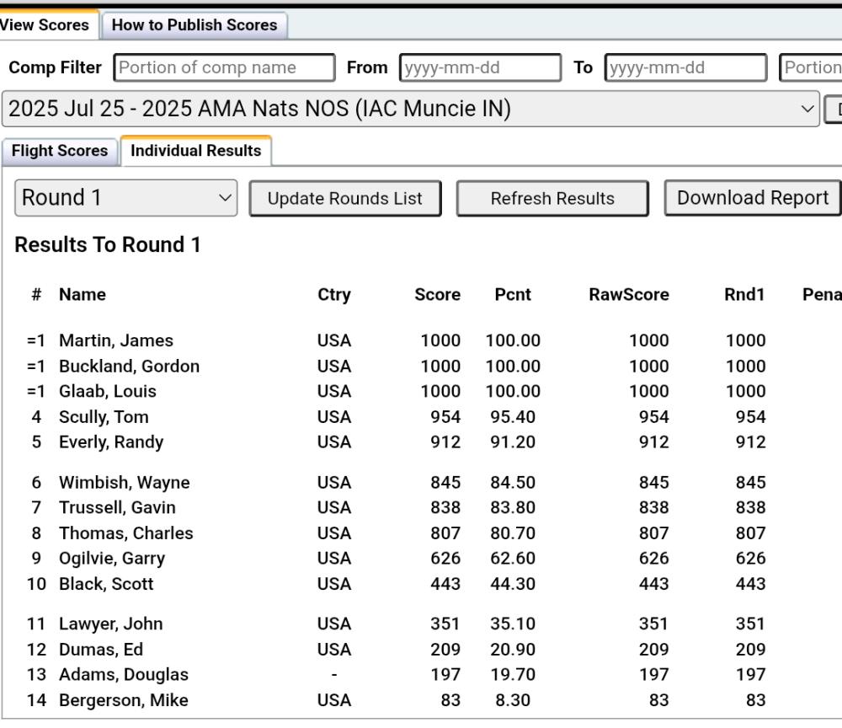Click the 95.40 percent value for Scully
The width and height of the screenshot is (842, 728).
[512, 417]
